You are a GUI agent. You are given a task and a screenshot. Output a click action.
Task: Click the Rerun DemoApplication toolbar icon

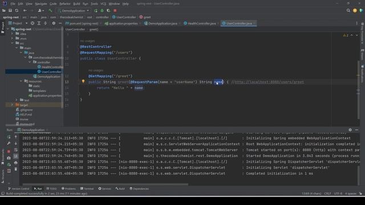click(96, 10)
